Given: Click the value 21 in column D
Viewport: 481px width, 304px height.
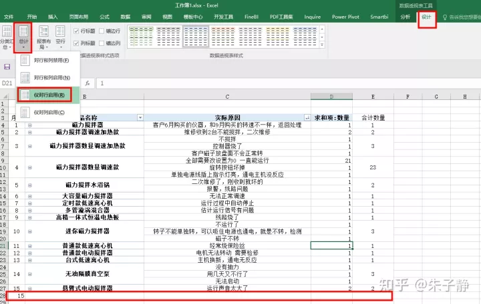Looking at the screenshot, I should (331, 161).
